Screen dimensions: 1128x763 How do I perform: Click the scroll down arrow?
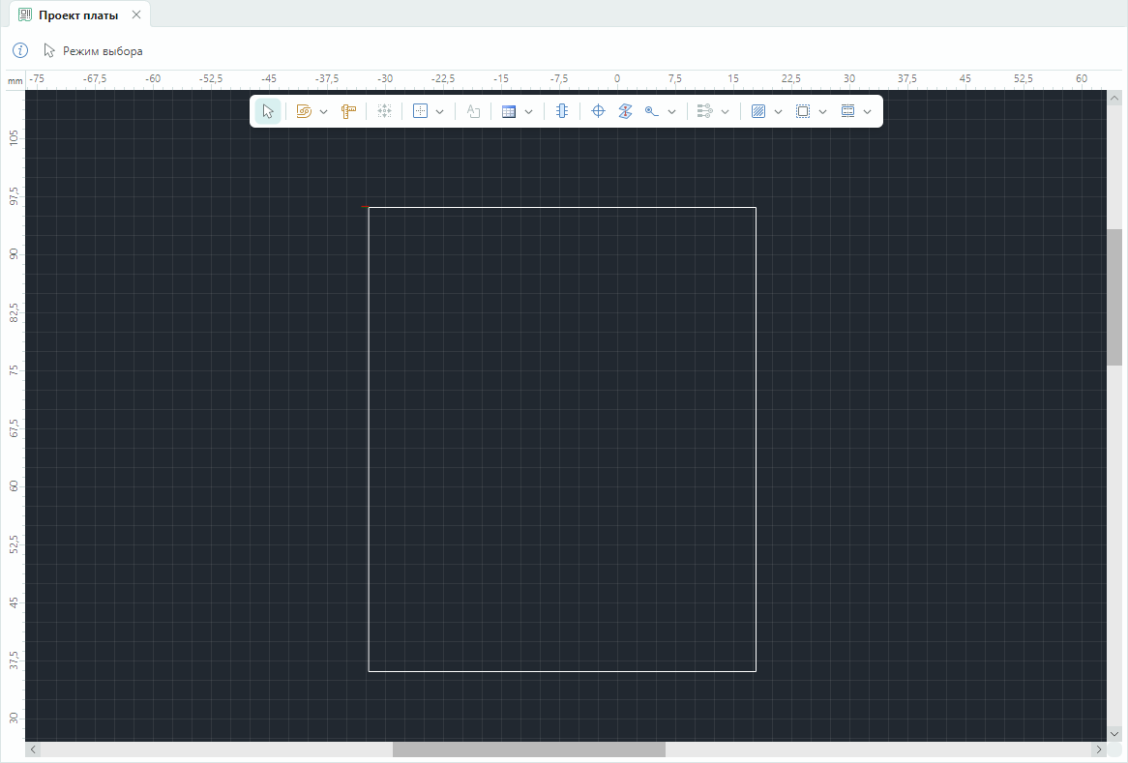[1114, 734]
